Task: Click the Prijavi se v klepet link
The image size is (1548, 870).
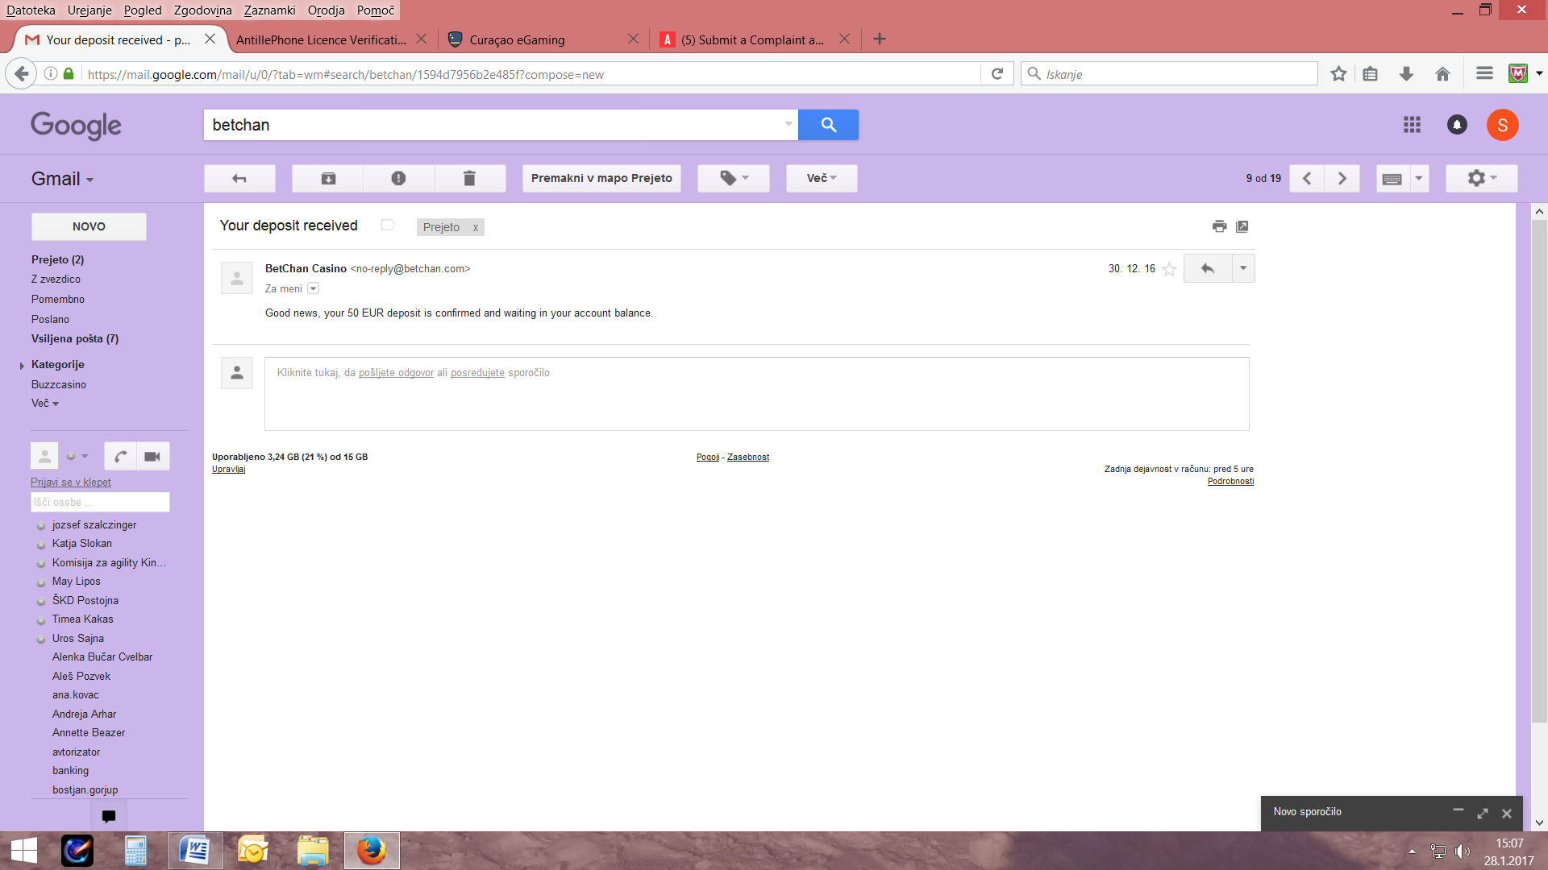Action: (71, 483)
